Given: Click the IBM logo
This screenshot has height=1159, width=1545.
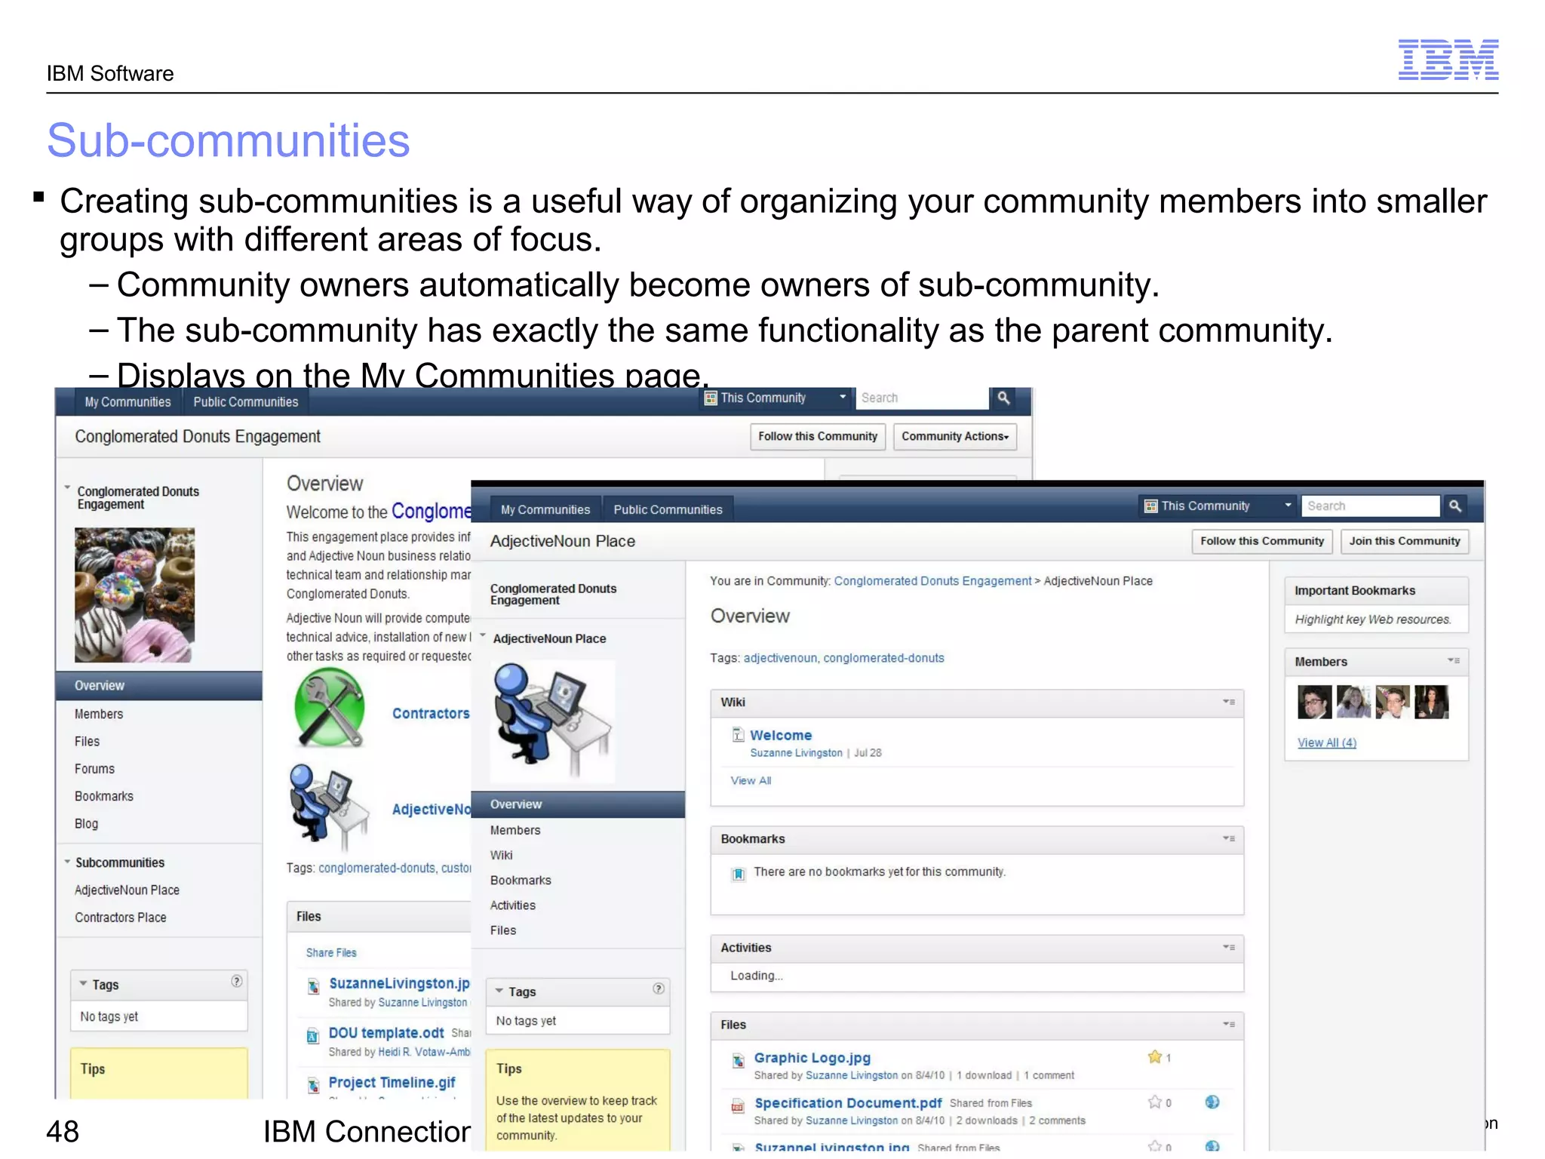Looking at the screenshot, I should click(x=1448, y=60).
